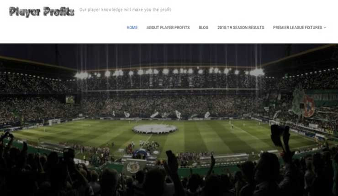
Task: Expand chevron beside Premier League Fixtures
Action: [325, 27]
